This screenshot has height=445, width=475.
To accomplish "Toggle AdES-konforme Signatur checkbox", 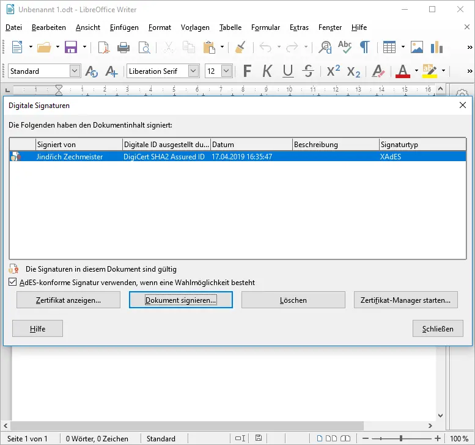I will pyautogui.click(x=12, y=282).
